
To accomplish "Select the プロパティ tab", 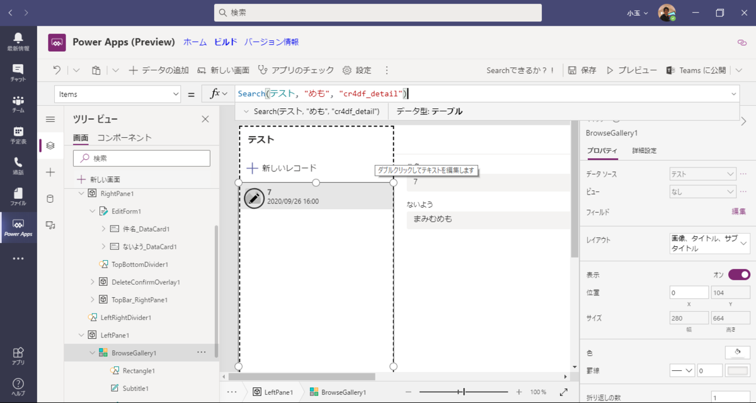I will tap(602, 150).
